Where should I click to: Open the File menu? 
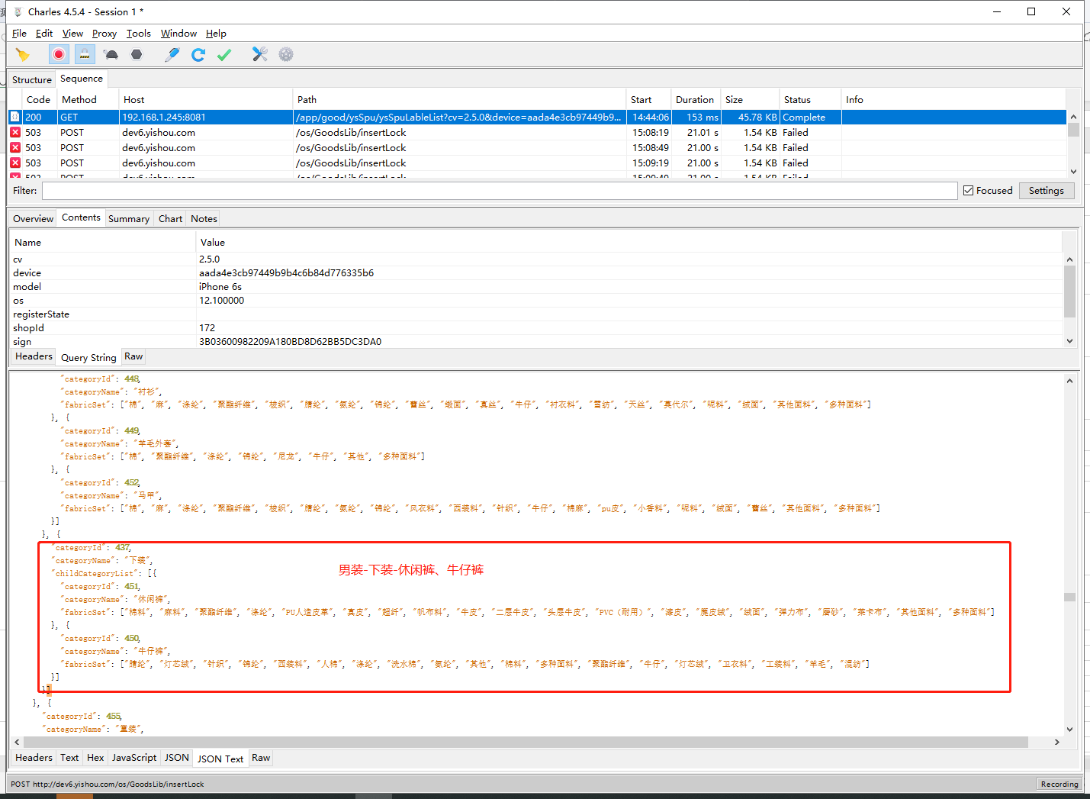click(19, 34)
